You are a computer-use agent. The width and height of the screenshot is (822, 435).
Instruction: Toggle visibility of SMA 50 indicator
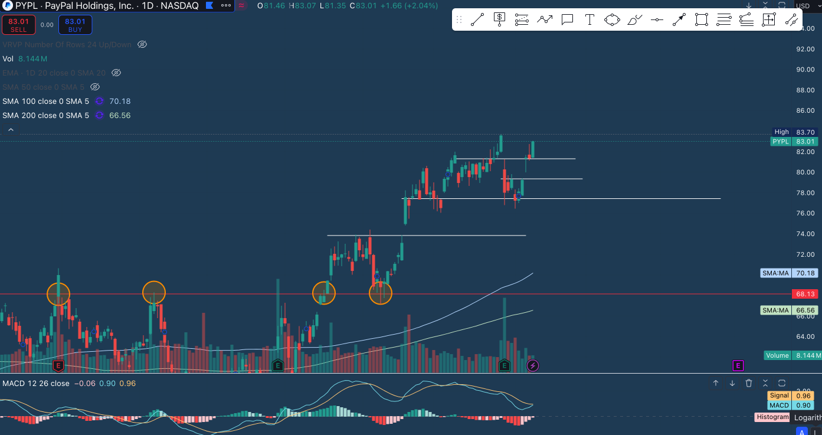pos(94,87)
